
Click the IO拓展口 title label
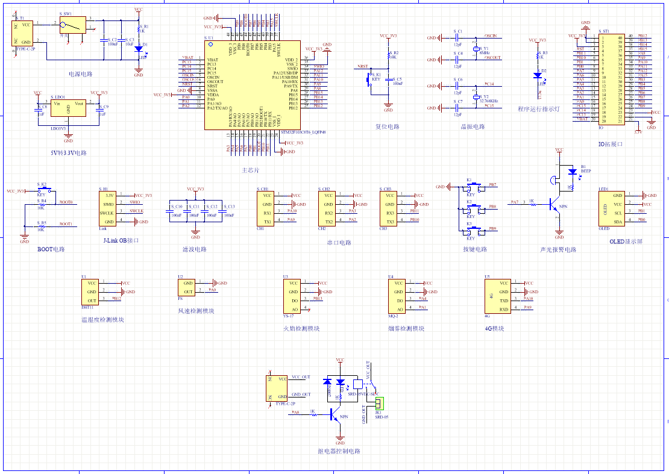(x=610, y=144)
